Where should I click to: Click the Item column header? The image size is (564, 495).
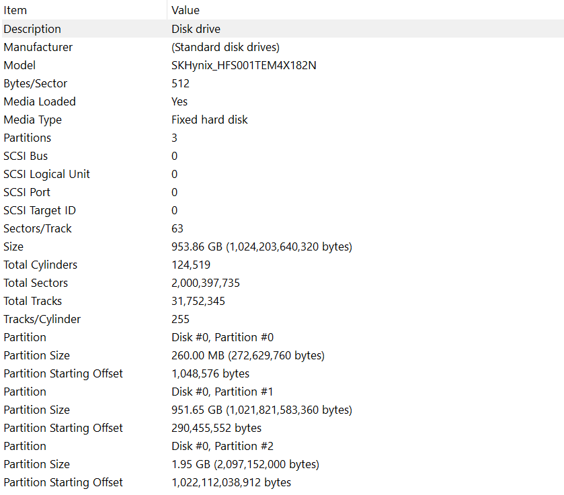[x=15, y=10]
